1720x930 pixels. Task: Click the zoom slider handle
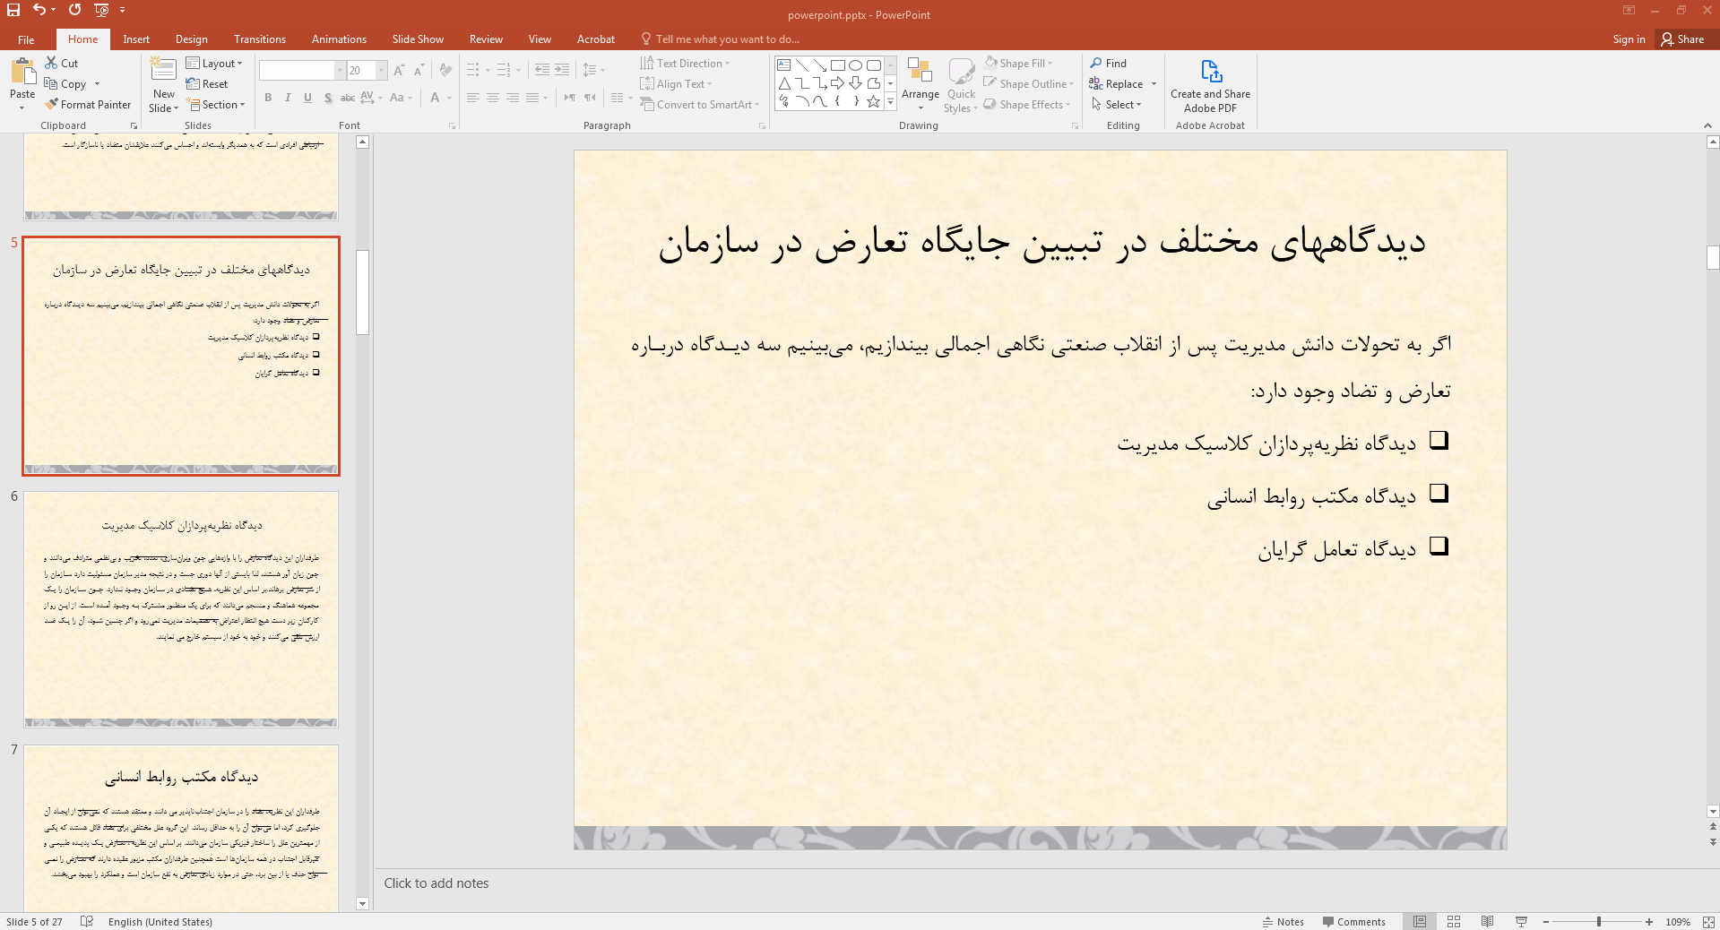(x=1598, y=922)
